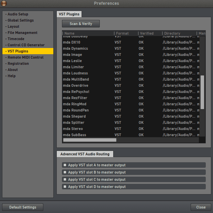The height and width of the screenshot is (213, 213).
Task: Click the Close button
Action: pos(201,207)
